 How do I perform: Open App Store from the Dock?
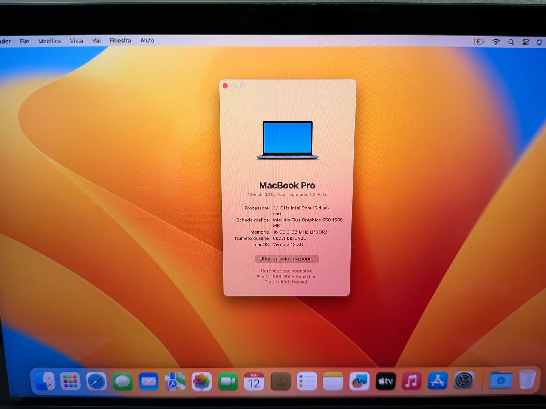[438, 381]
